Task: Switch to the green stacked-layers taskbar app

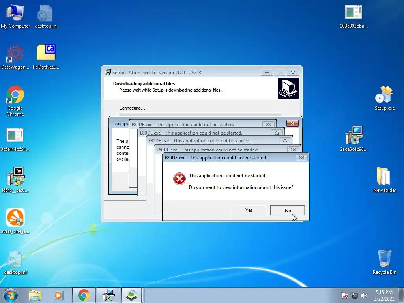Action: point(131,295)
